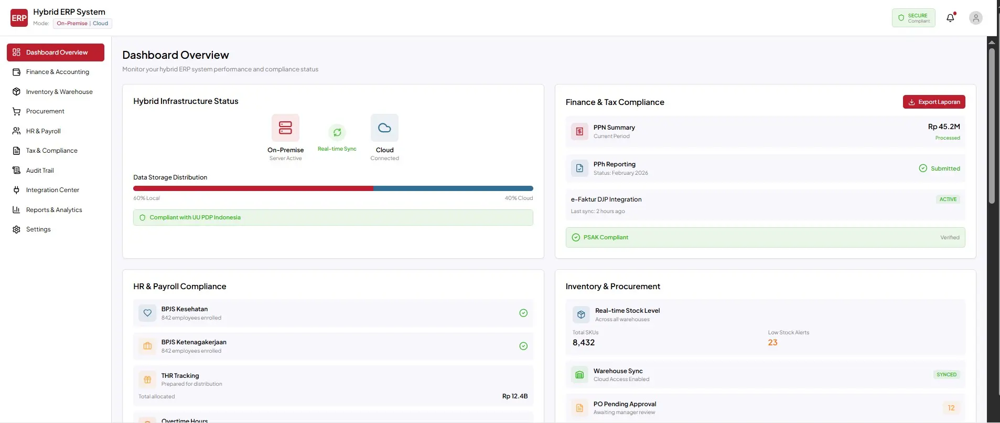Click the 'Last sync: 2 hours ago' text
Viewport: 1000px width, 423px height.
[598, 211]
